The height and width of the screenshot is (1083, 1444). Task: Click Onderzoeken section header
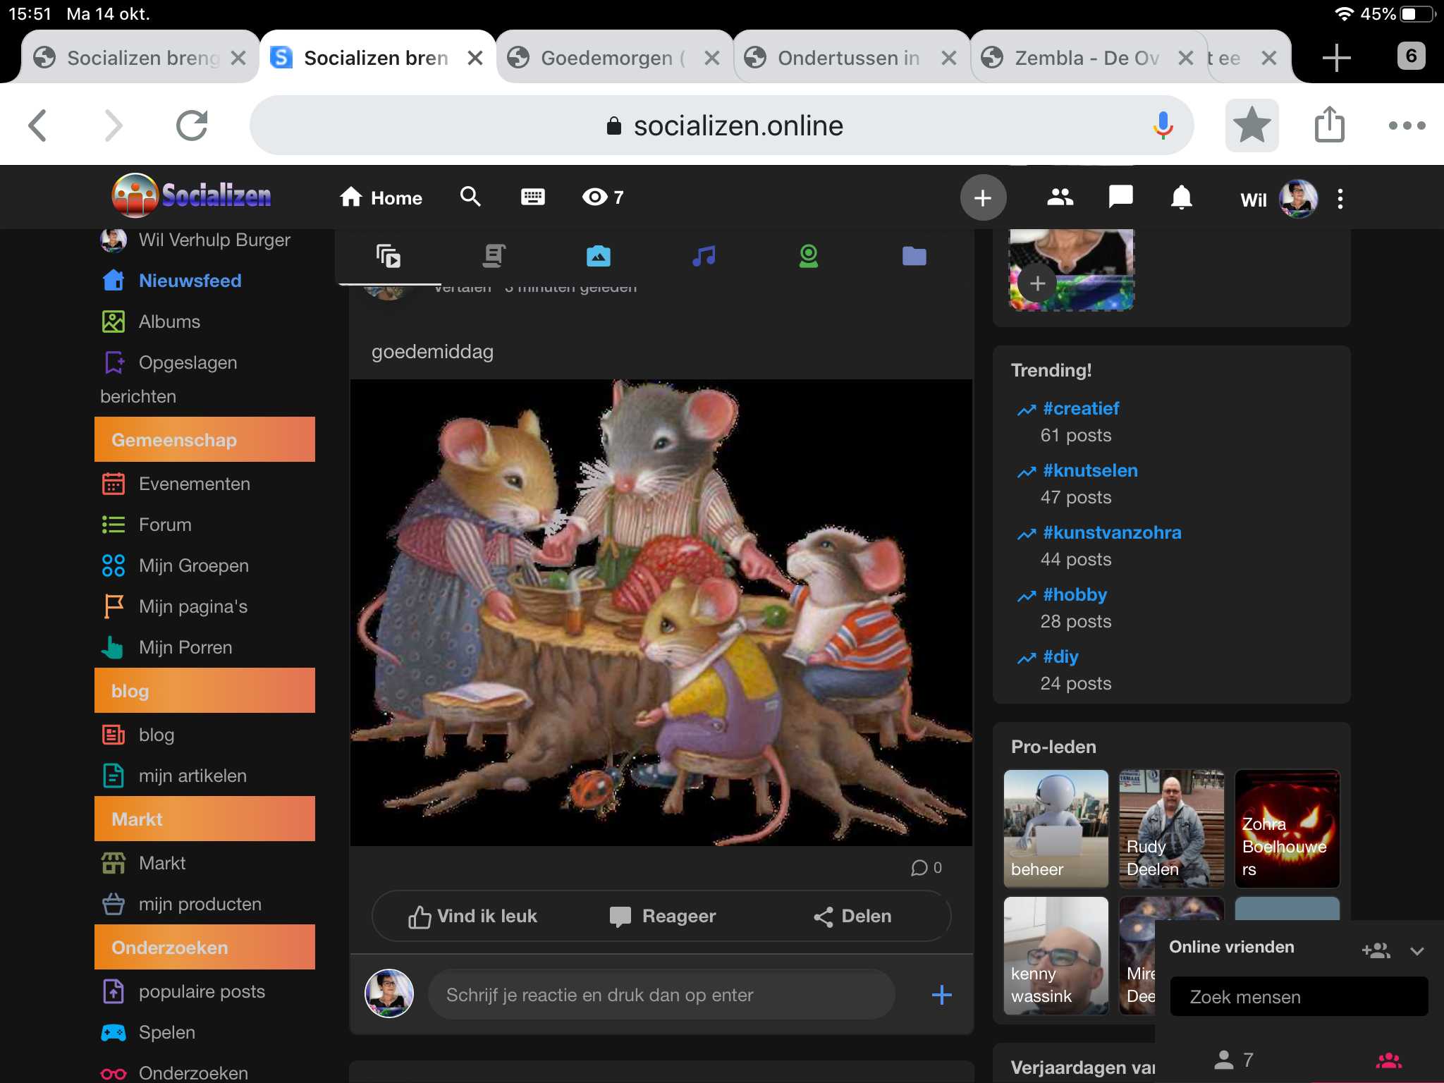(x=204, y=947)
